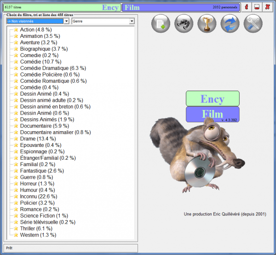
Task: Choose Thriller (6.1 %) from the tree
Action: [x=38, y=229]
